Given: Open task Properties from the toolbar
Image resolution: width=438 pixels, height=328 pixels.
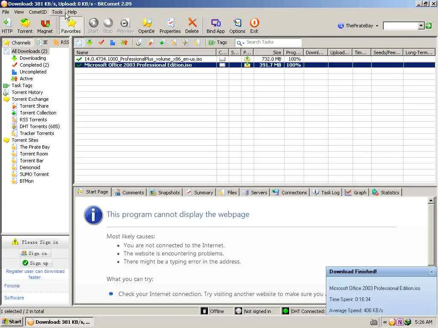Looking at the screenshot, I should 170,26.
